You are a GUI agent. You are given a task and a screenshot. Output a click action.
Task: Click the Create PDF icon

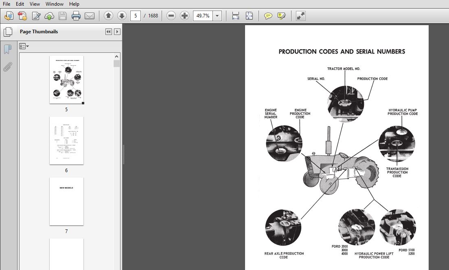(x=22, y=16)
